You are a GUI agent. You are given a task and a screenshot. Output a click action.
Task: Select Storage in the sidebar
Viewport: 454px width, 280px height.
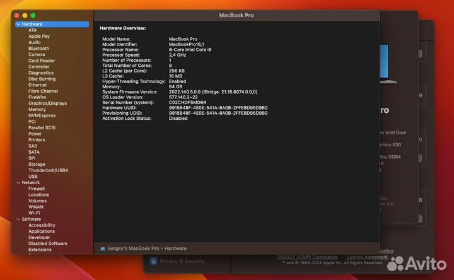(37, 164)
